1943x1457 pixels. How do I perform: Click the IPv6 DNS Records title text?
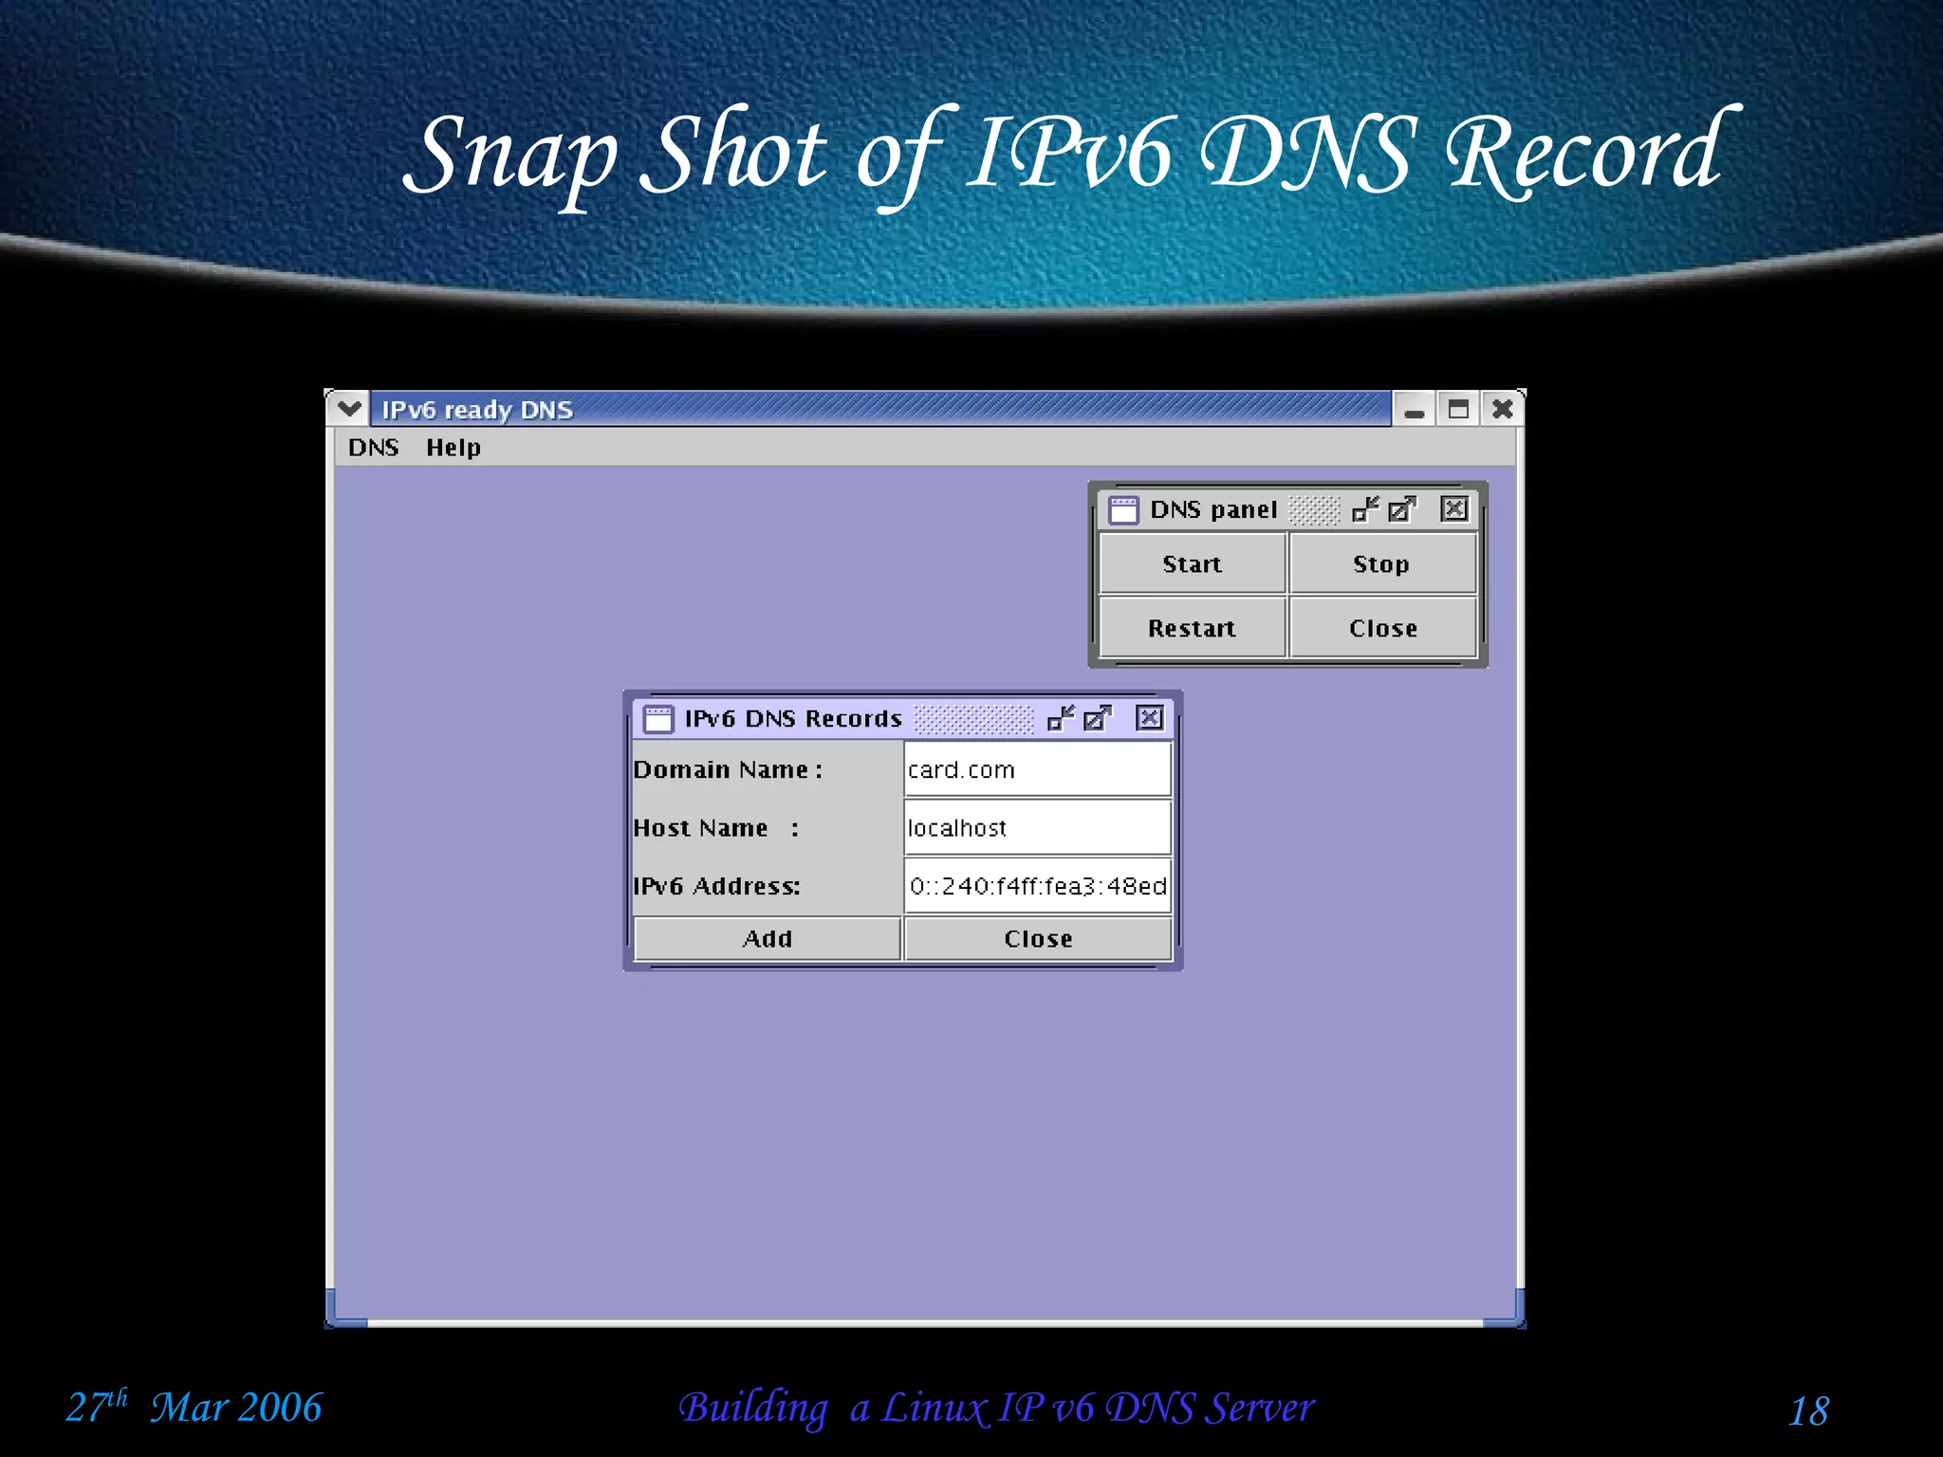(x=793, y=719)
